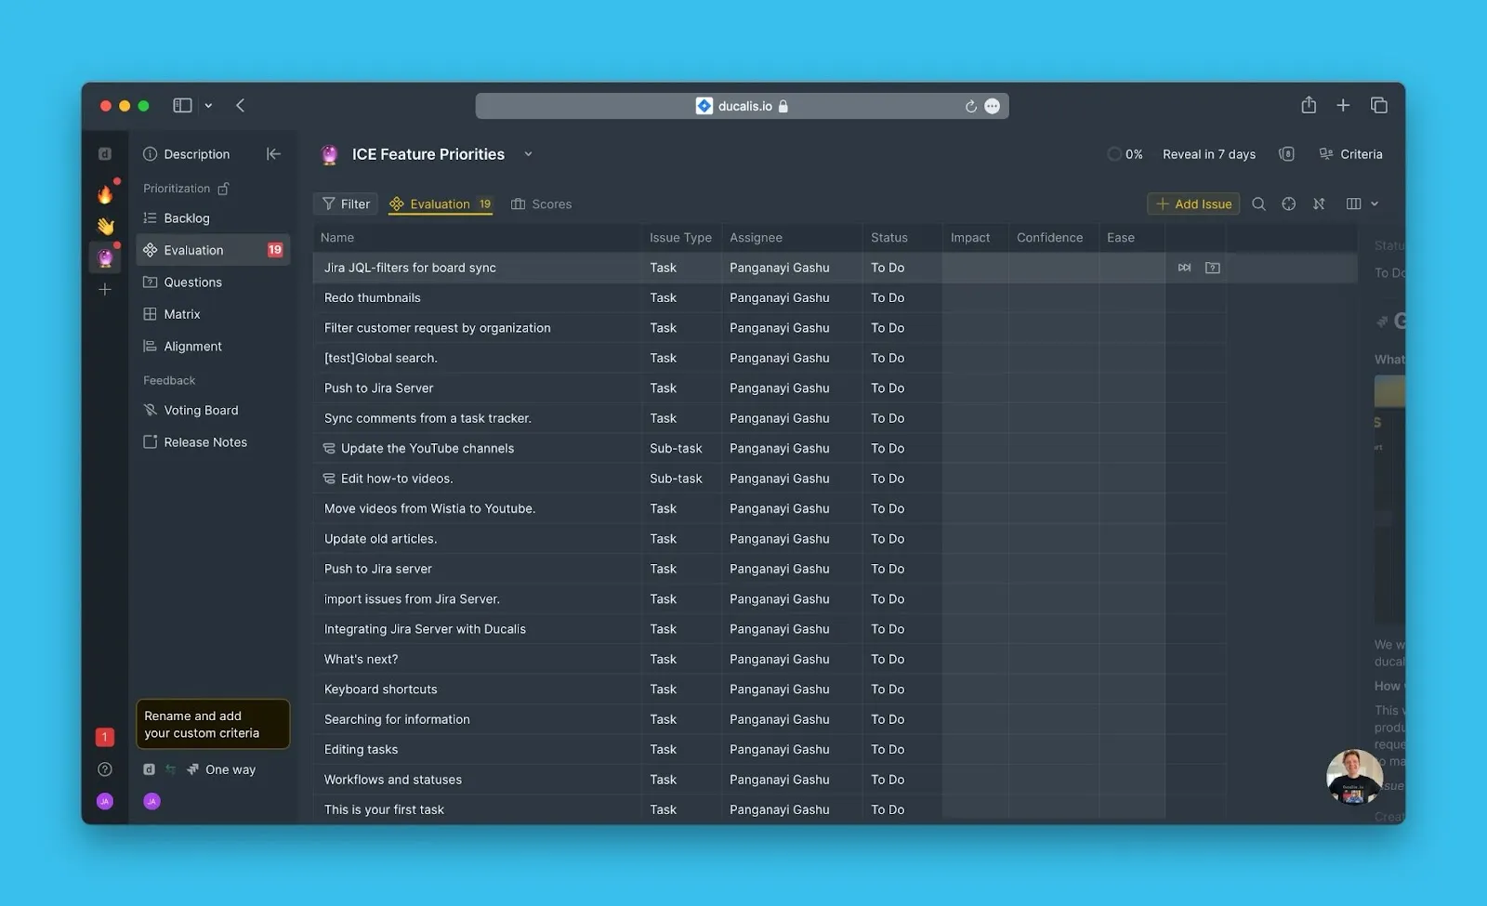Click the question icon on Jira JQL-filters row
Screen dimensions: 1487x906
[x=1213, y=268]
